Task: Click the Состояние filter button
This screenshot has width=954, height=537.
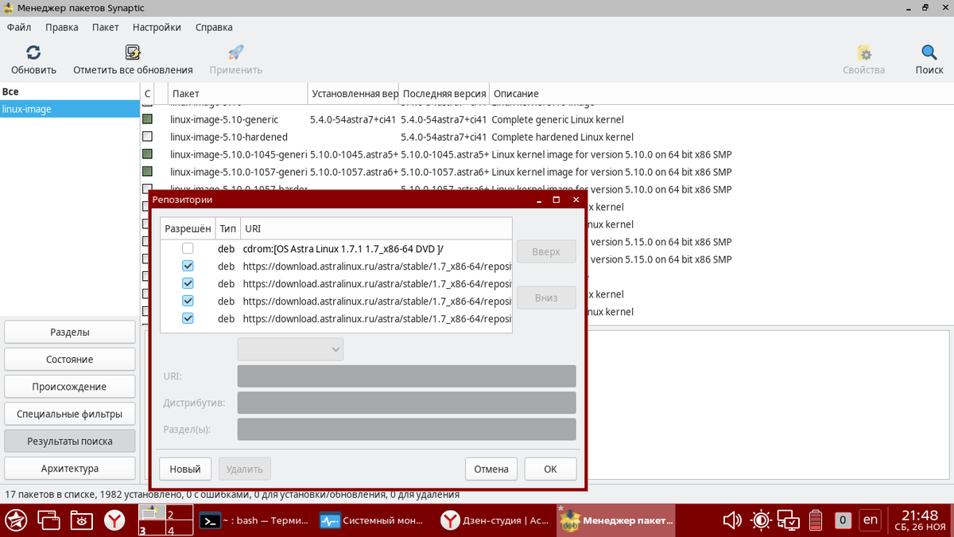Action: [x=70, y=360]
